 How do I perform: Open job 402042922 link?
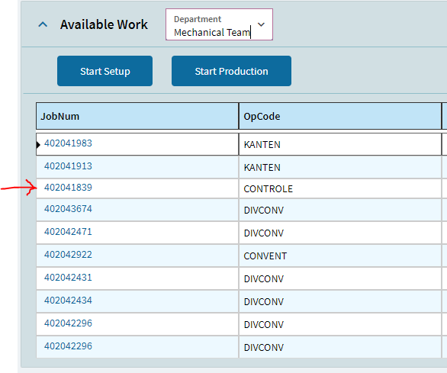pos(68,254)
